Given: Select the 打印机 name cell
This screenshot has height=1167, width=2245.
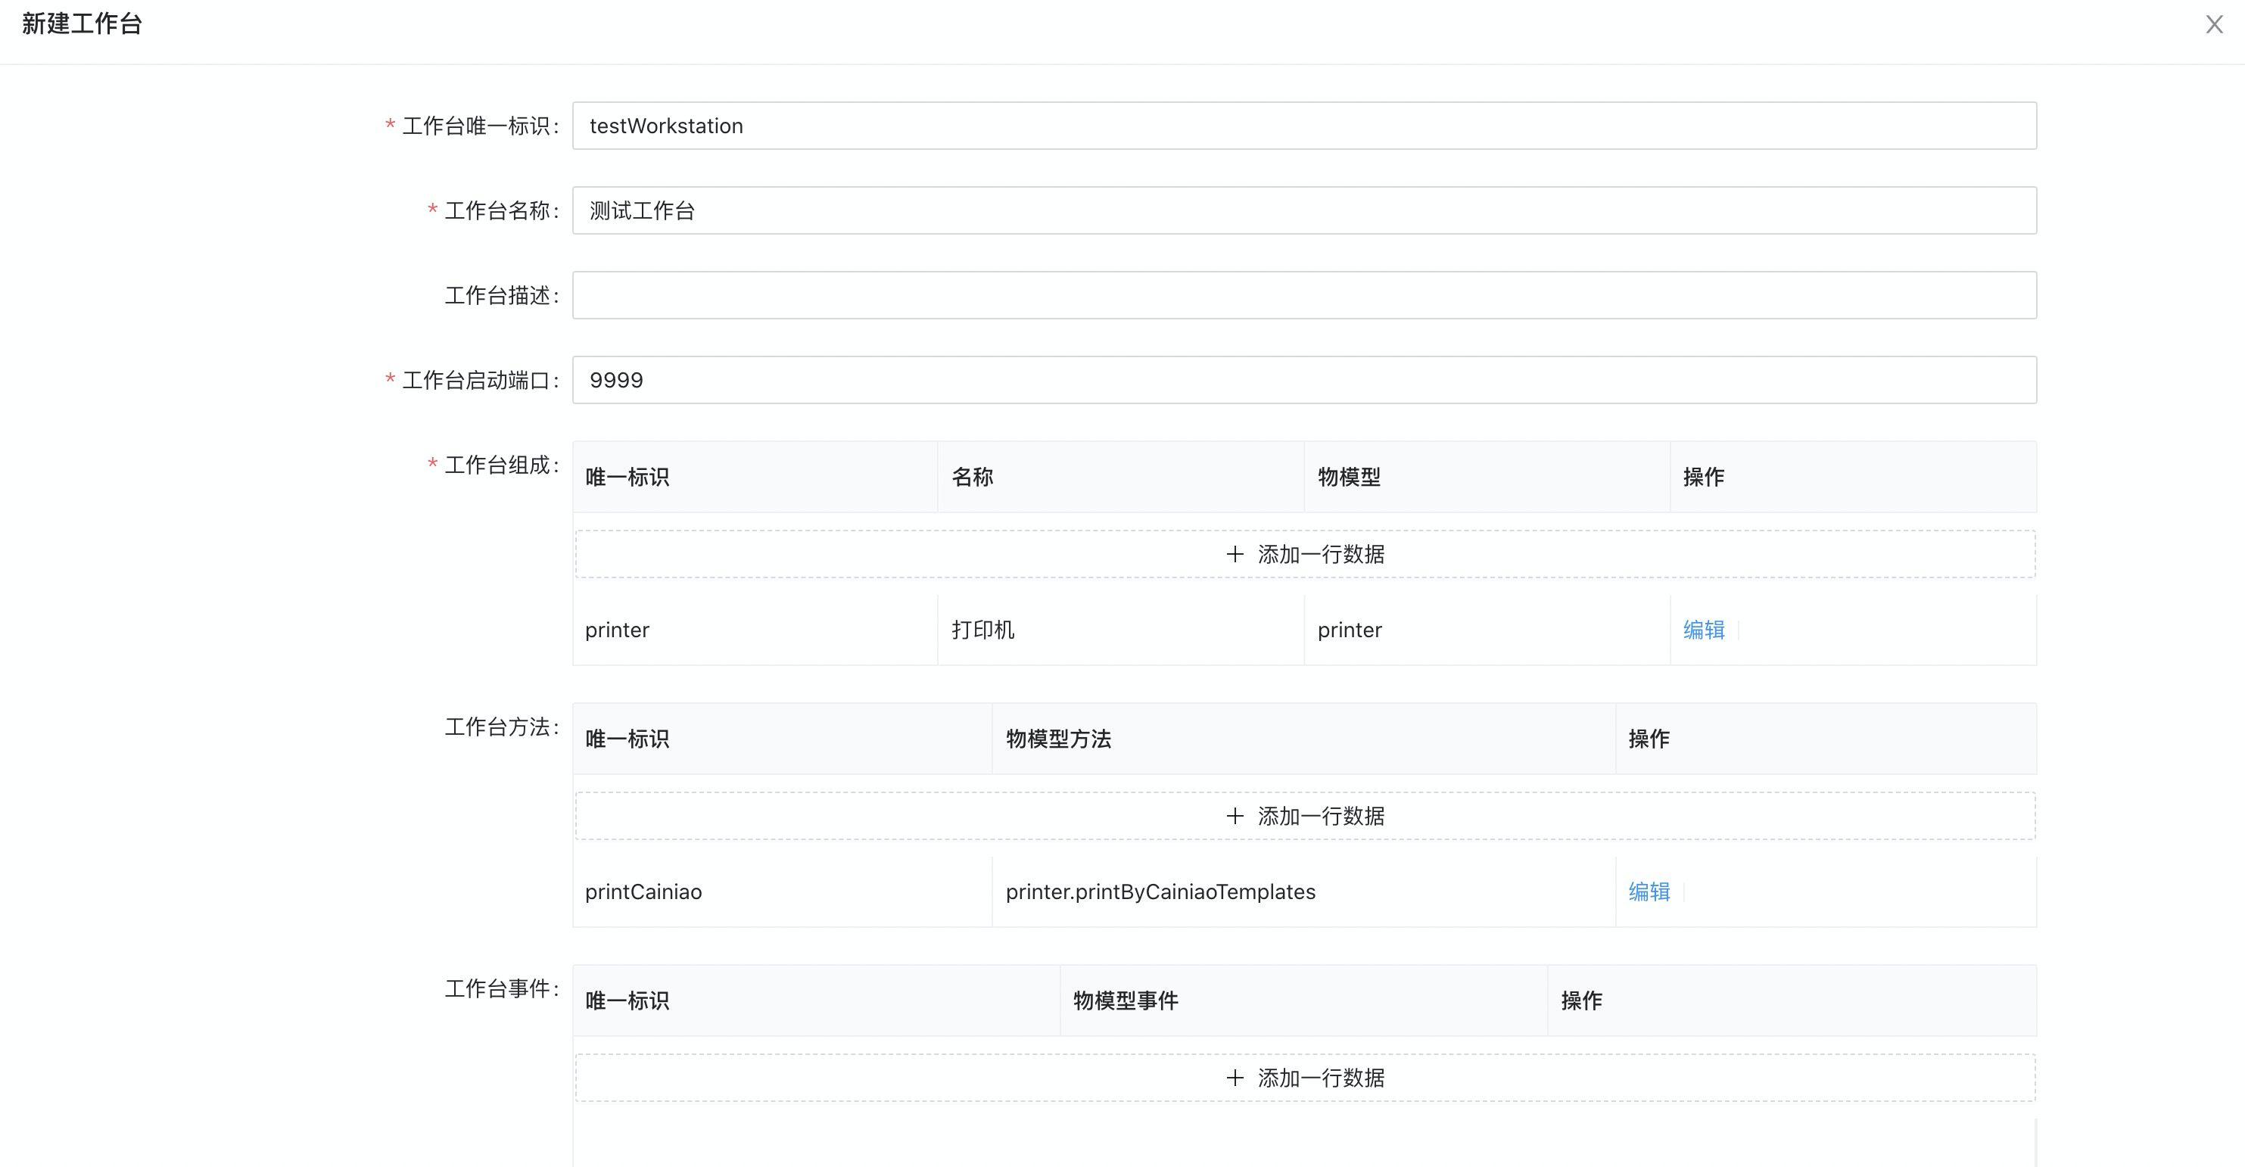Looking at the screenshot, I should coord(983,630).
